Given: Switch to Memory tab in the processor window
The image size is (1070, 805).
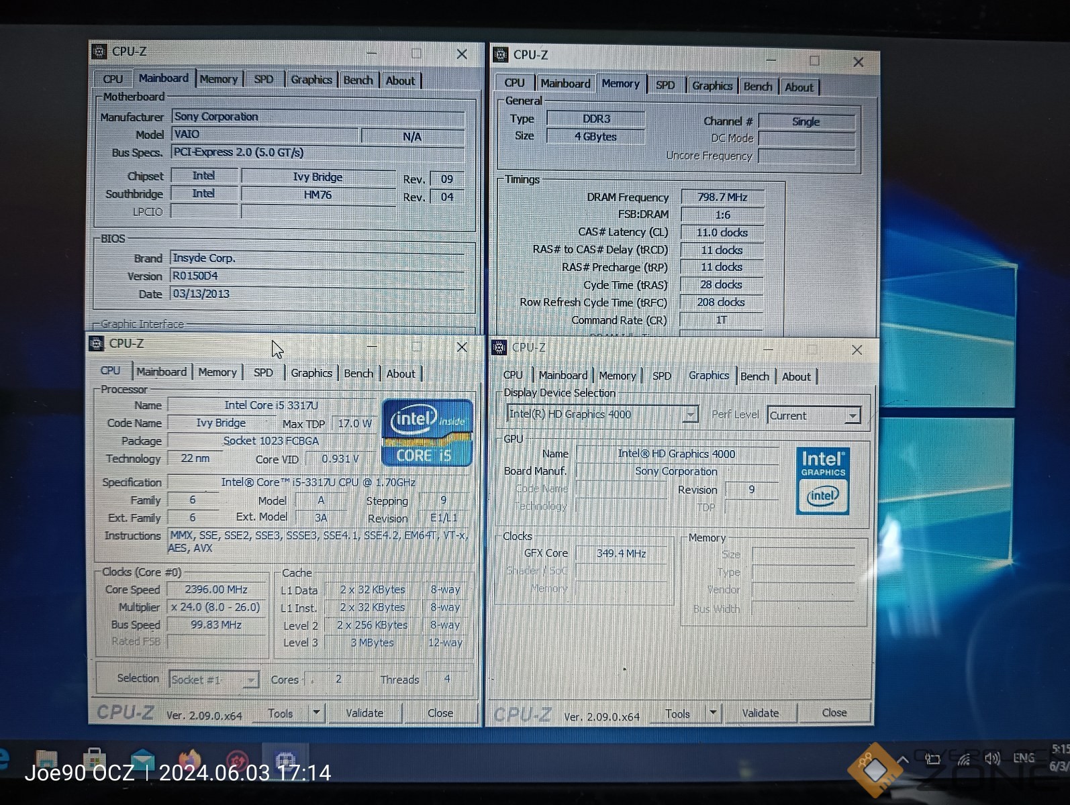Looking at the screenshot, I should pos(217,372).
